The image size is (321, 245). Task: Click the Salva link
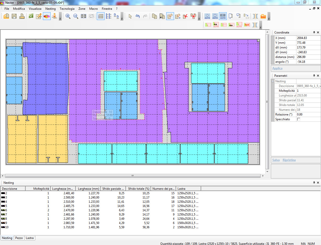(276, 160)
